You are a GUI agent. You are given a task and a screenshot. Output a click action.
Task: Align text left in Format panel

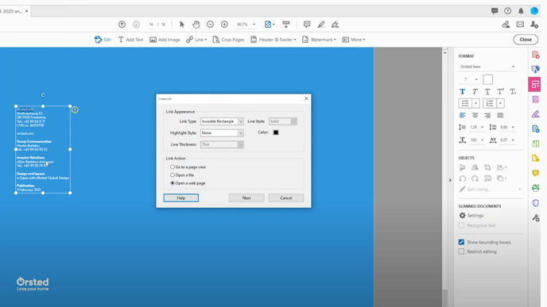tap(462, 115)
